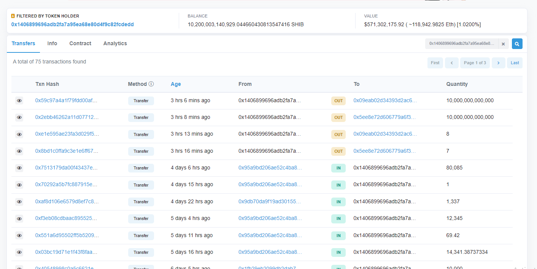Open sender 0x95a9bd206ae52c4ba8 in 14,341.38737334 row
537x269 pixels.
[270, 252]
